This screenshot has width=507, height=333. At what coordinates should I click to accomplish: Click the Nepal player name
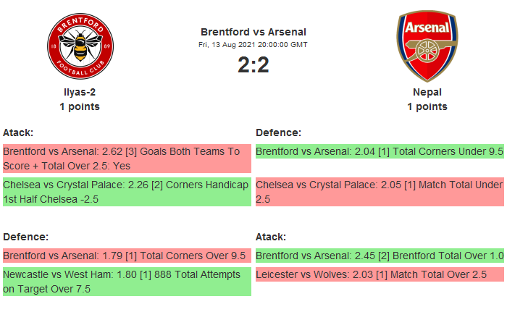pyautogui.click(x=427, y=92)
